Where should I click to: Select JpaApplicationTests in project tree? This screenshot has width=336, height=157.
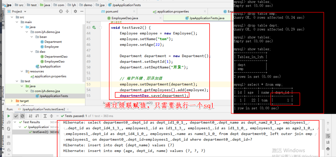click(x=52, y=96)
